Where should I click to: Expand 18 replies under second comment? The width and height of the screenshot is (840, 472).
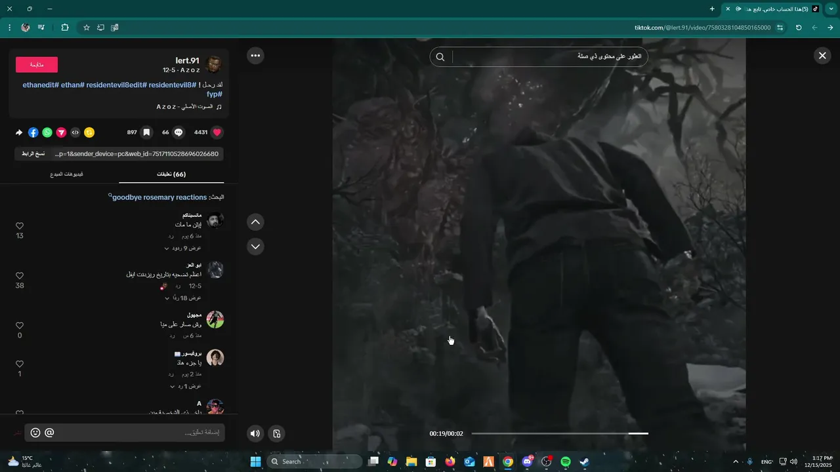pos(182,298)
